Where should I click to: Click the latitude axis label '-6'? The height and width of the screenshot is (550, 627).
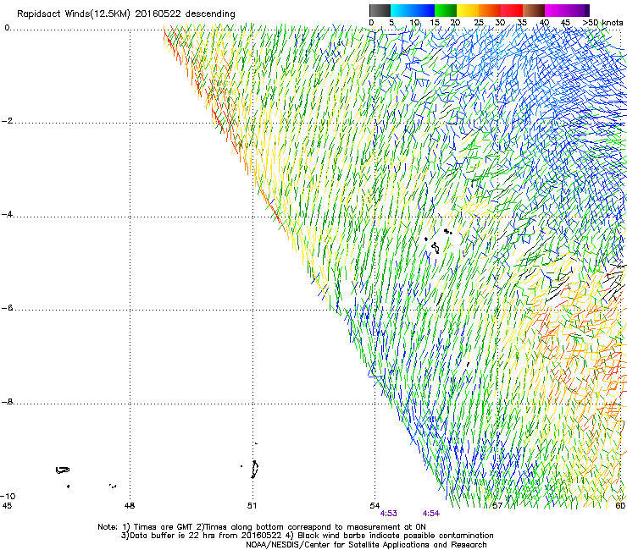point(7,308)
